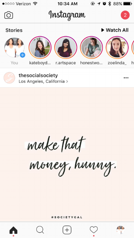This screenshot has width=134, height=238.
Task: Add to your story via blue plus
Action: coord(23,55)
